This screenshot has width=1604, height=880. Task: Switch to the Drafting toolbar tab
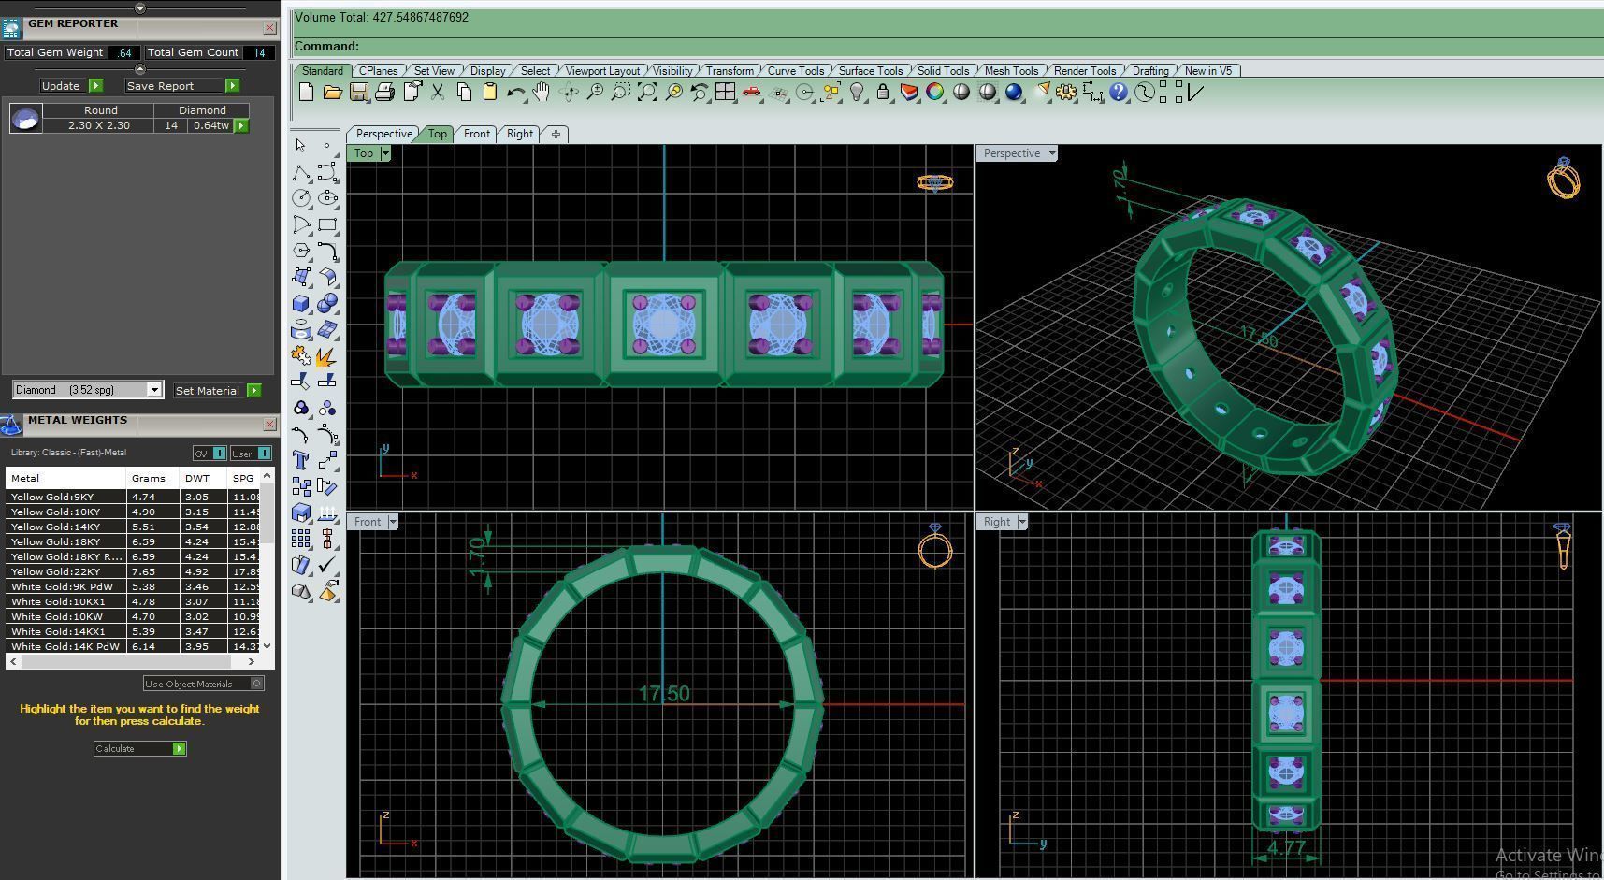tap(1150, 71)
